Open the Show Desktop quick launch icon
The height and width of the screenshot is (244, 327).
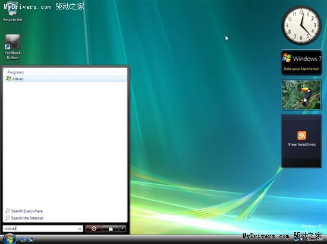(23, 240)
